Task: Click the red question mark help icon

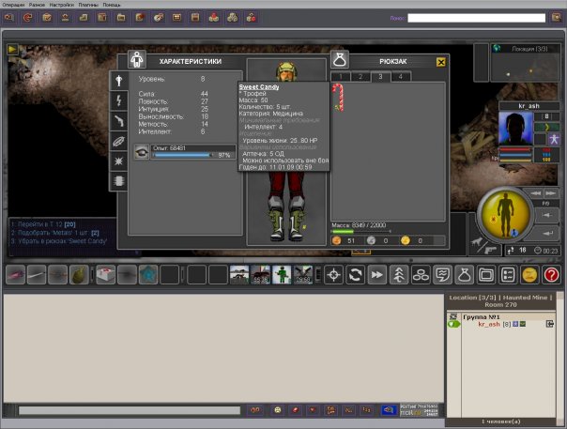Action: [552, 274]
